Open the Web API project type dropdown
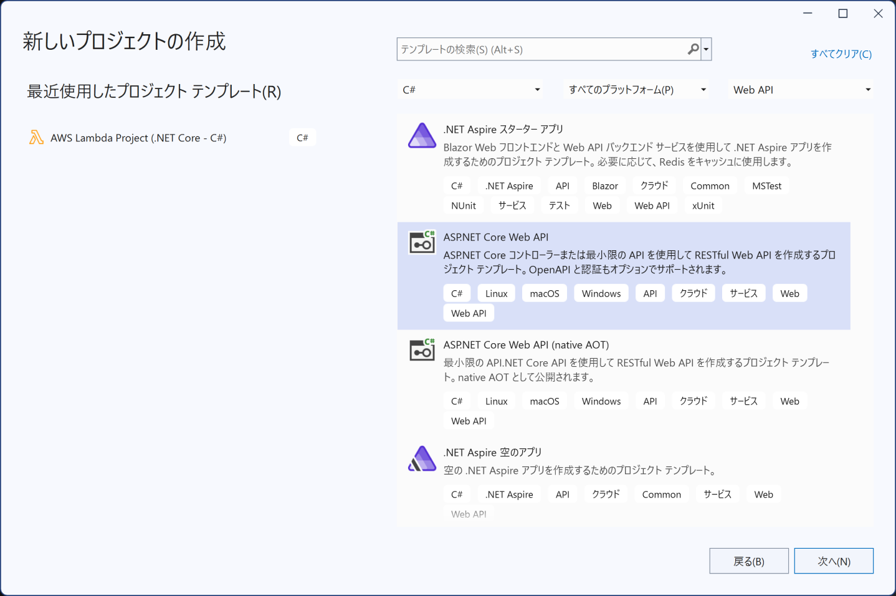896x596 pixels. [801, 90]
